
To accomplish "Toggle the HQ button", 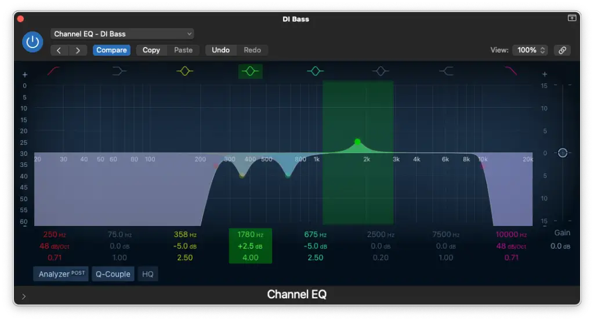I will point(148,273).
